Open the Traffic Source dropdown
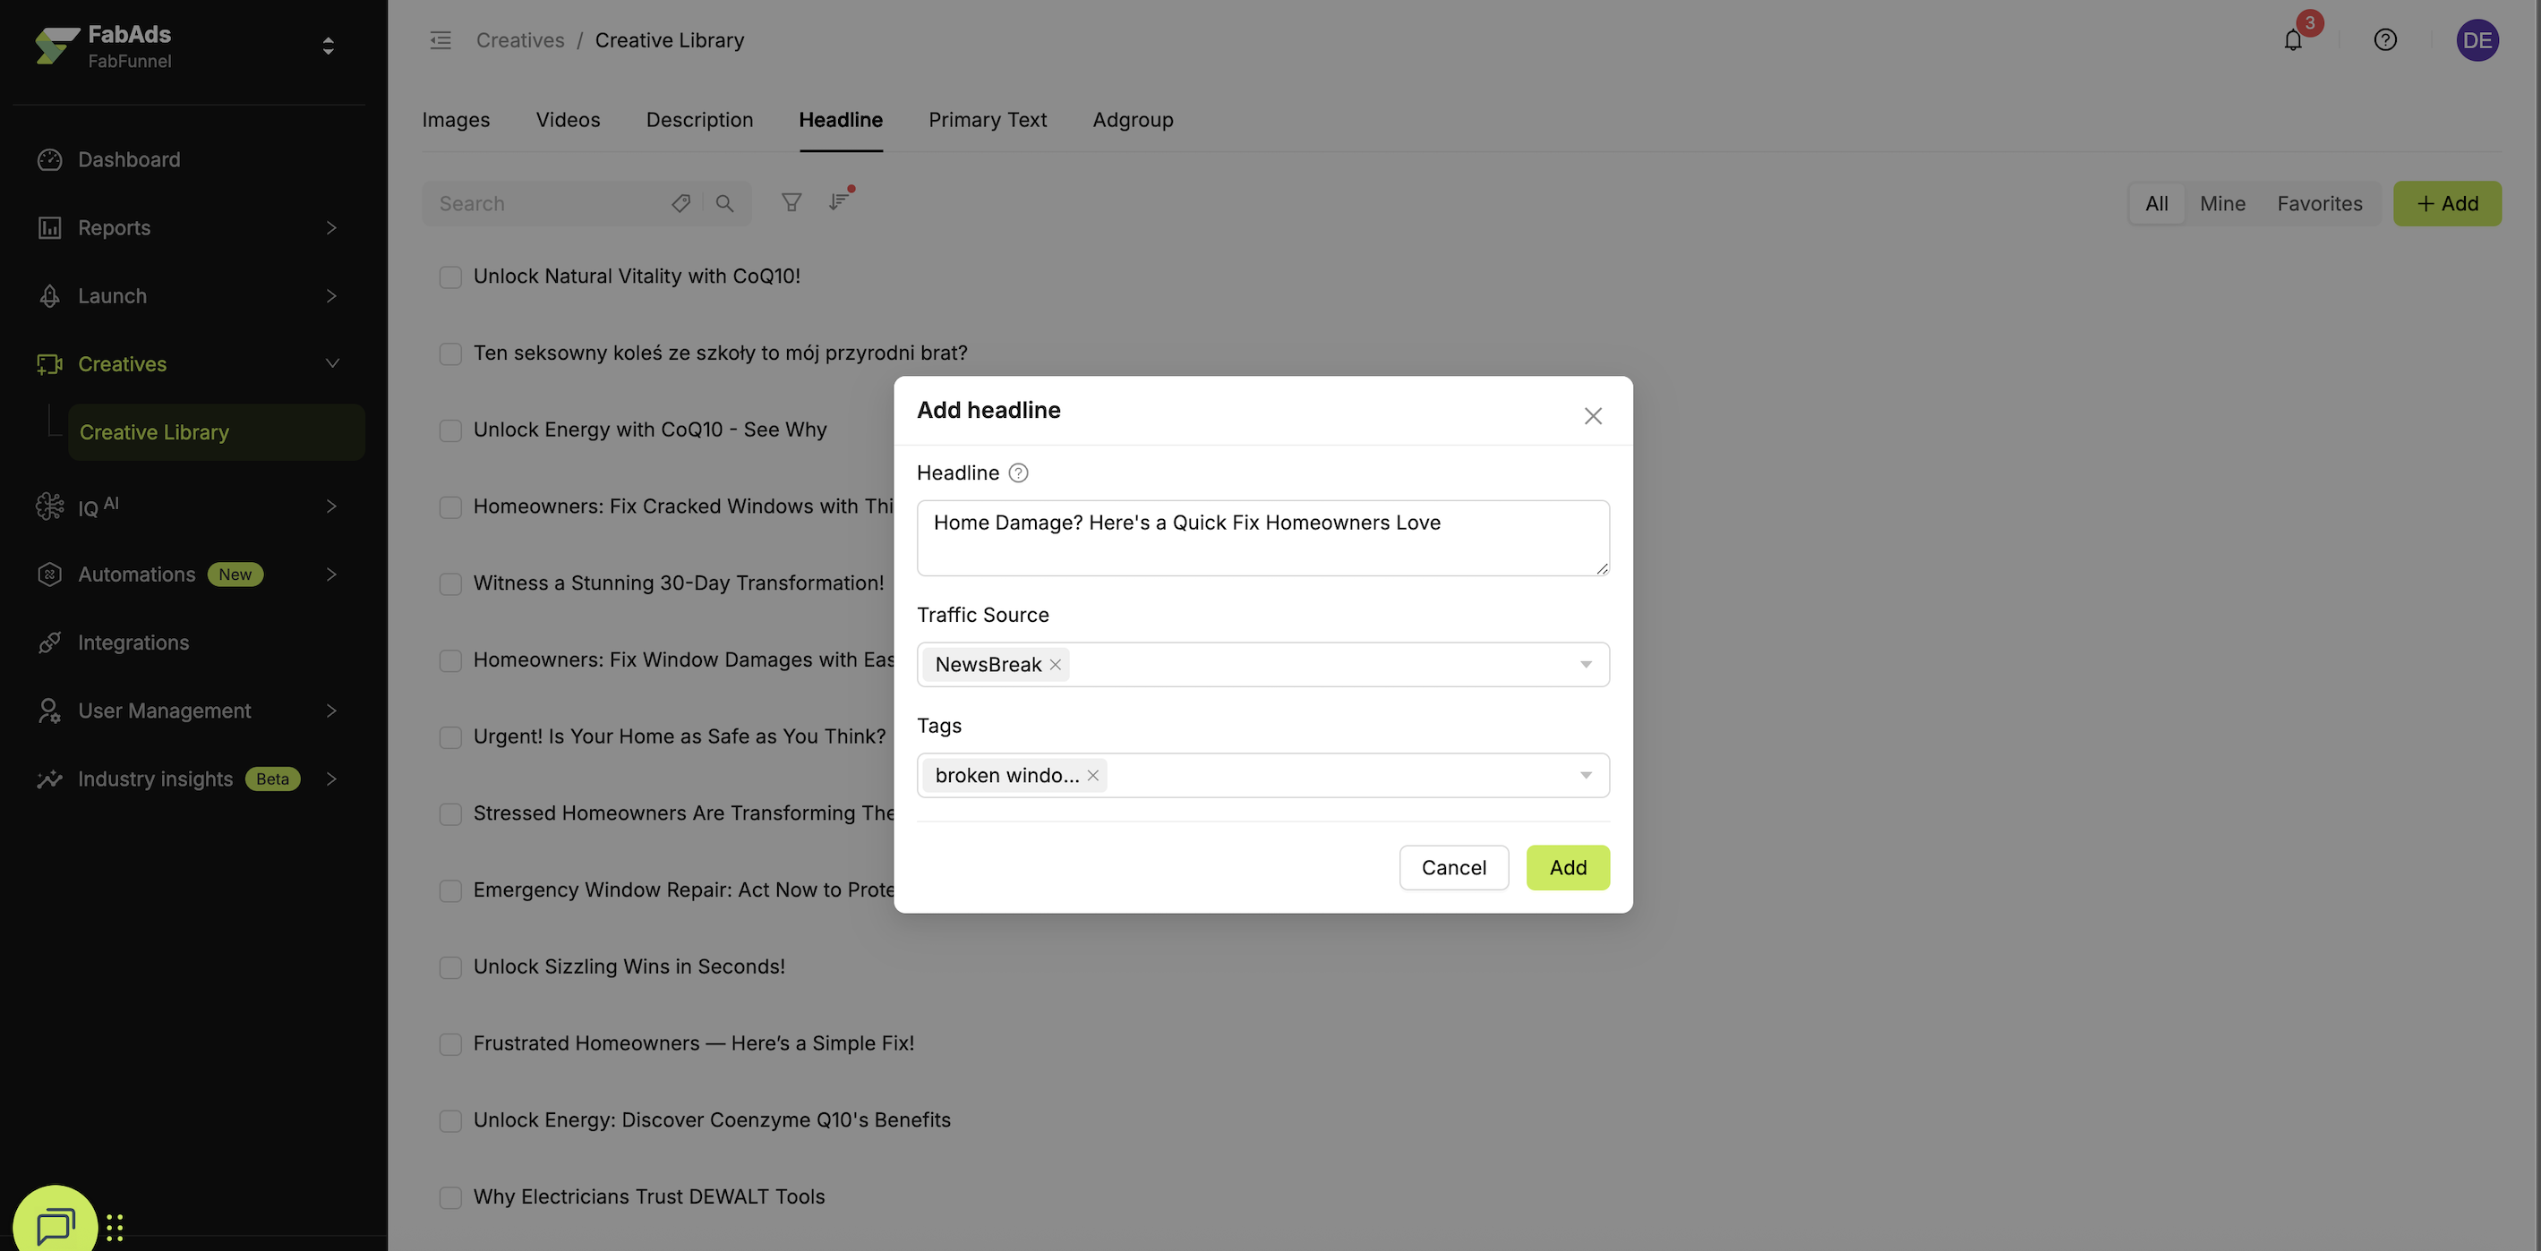Screen dimensions: 2541x1251 click(1585, 665)
